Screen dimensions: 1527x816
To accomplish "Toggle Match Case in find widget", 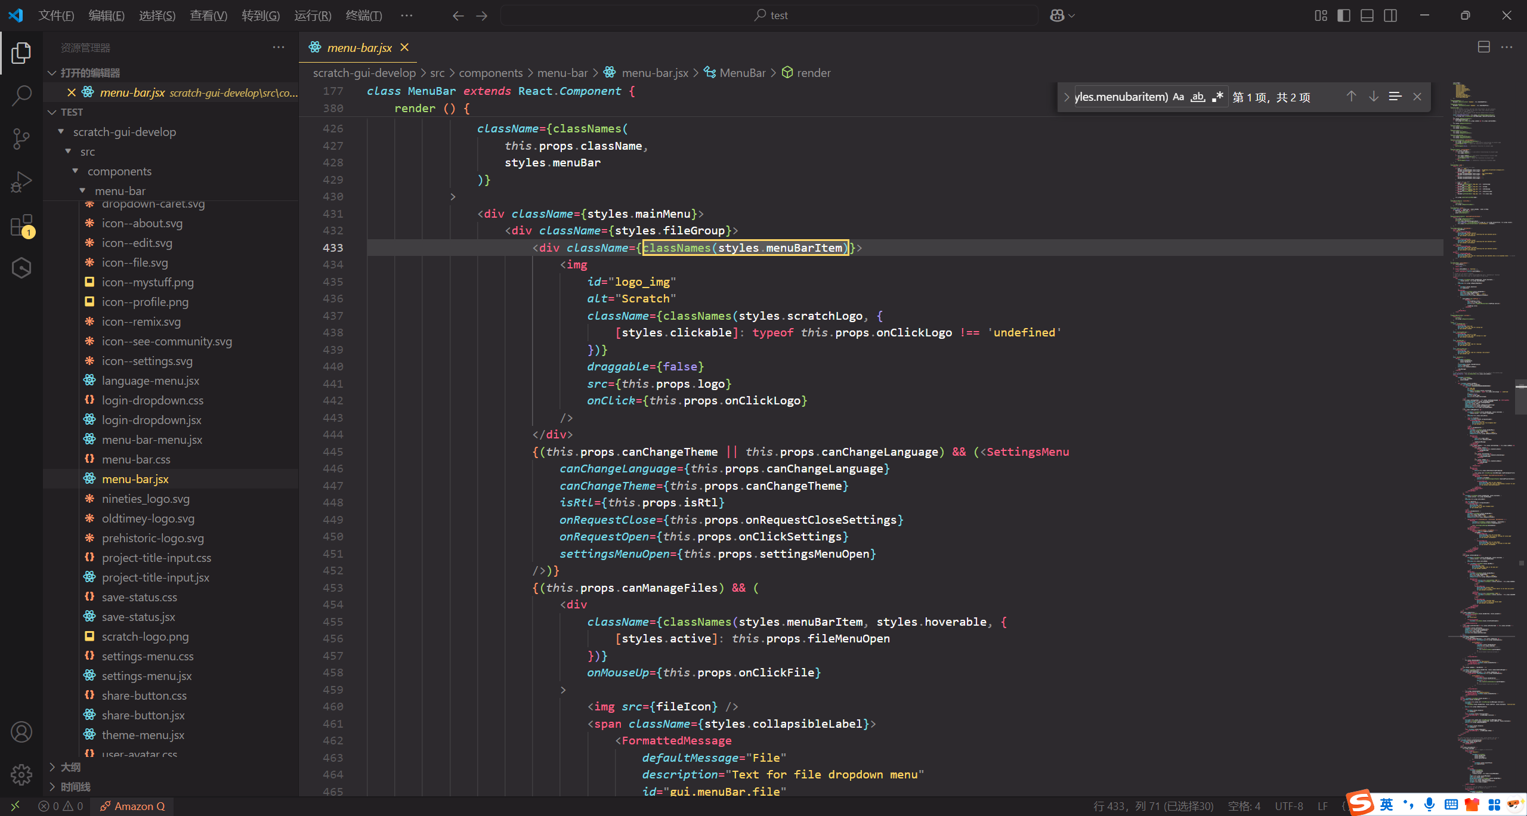I will tap(1178, 97).
